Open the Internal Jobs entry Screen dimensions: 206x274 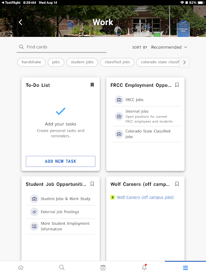point(145,116)
